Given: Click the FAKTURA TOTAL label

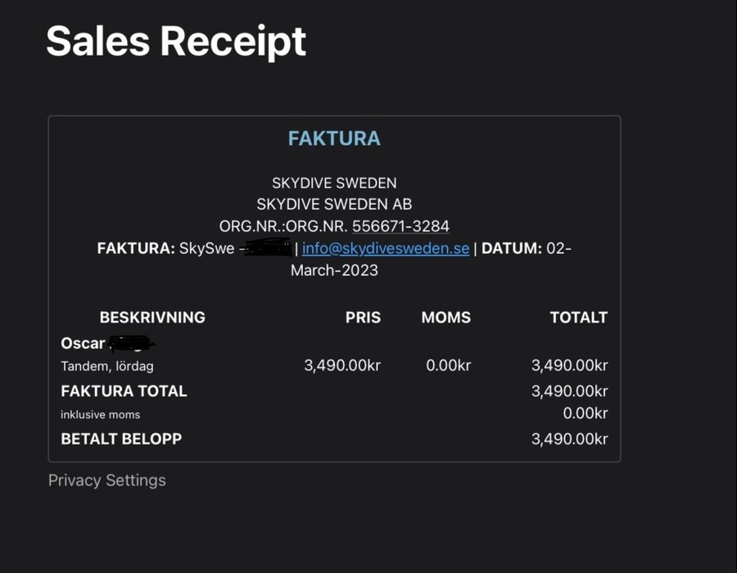Looking at the screenshot, I should pyautogui.click(x=124, y=391).
